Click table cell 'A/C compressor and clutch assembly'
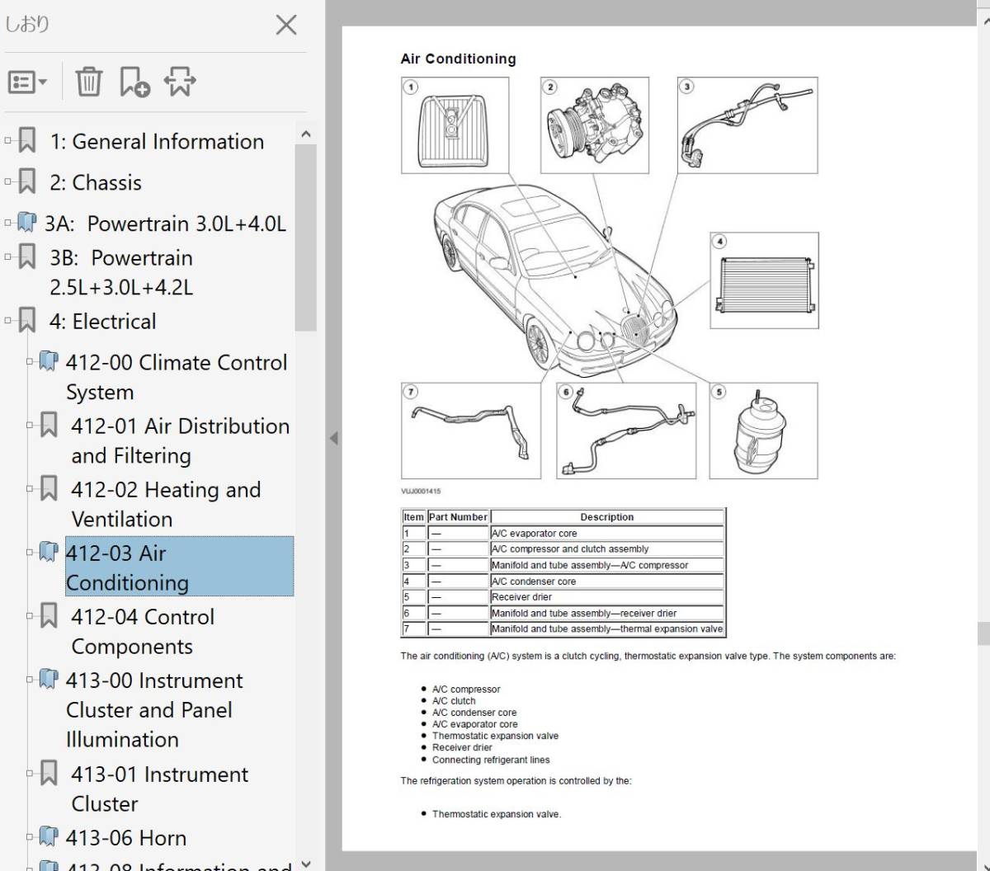990x871 pixels. coord(607,549)
